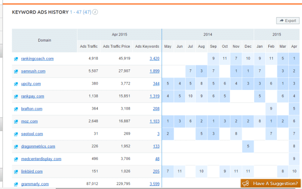
Task: Open the Have A Suggestion? feedback button
Action: click(271, 183)
